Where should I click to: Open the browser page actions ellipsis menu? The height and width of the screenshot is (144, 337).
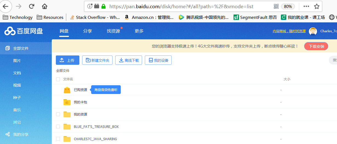(306, 6)
